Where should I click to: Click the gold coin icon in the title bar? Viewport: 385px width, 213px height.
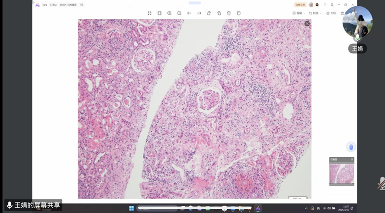tap(317, 5)
